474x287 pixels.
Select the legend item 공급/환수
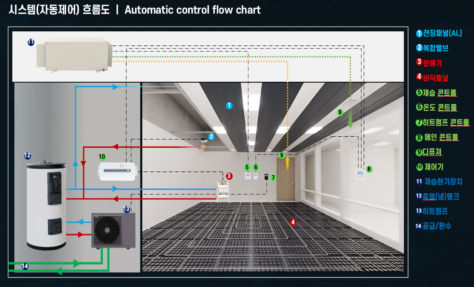click(433, 226)
